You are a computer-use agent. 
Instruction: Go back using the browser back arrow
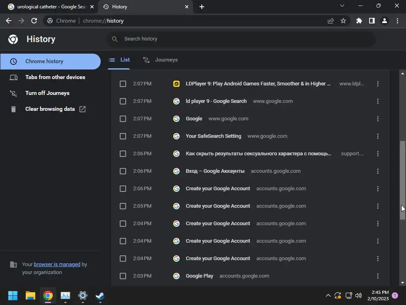9,21
